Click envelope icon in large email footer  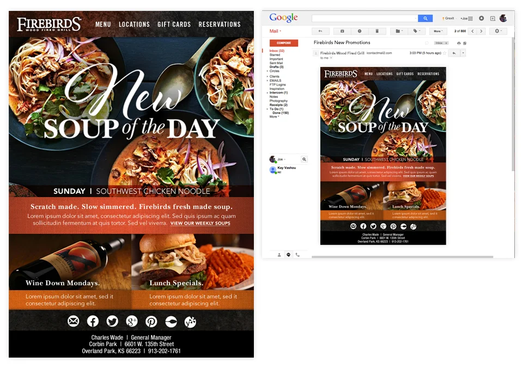(73, 321)
